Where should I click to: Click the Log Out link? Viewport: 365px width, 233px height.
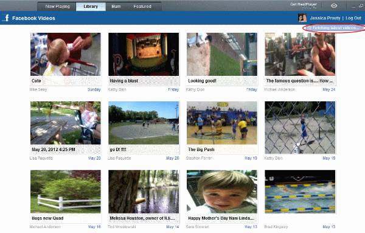(x=353, y=18)
